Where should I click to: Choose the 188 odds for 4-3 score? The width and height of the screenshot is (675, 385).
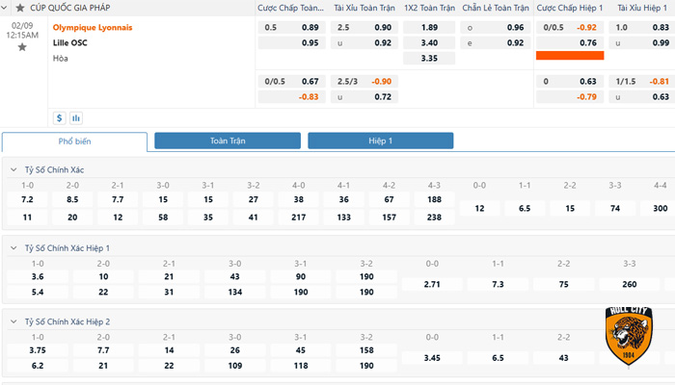tap(434, 200)
